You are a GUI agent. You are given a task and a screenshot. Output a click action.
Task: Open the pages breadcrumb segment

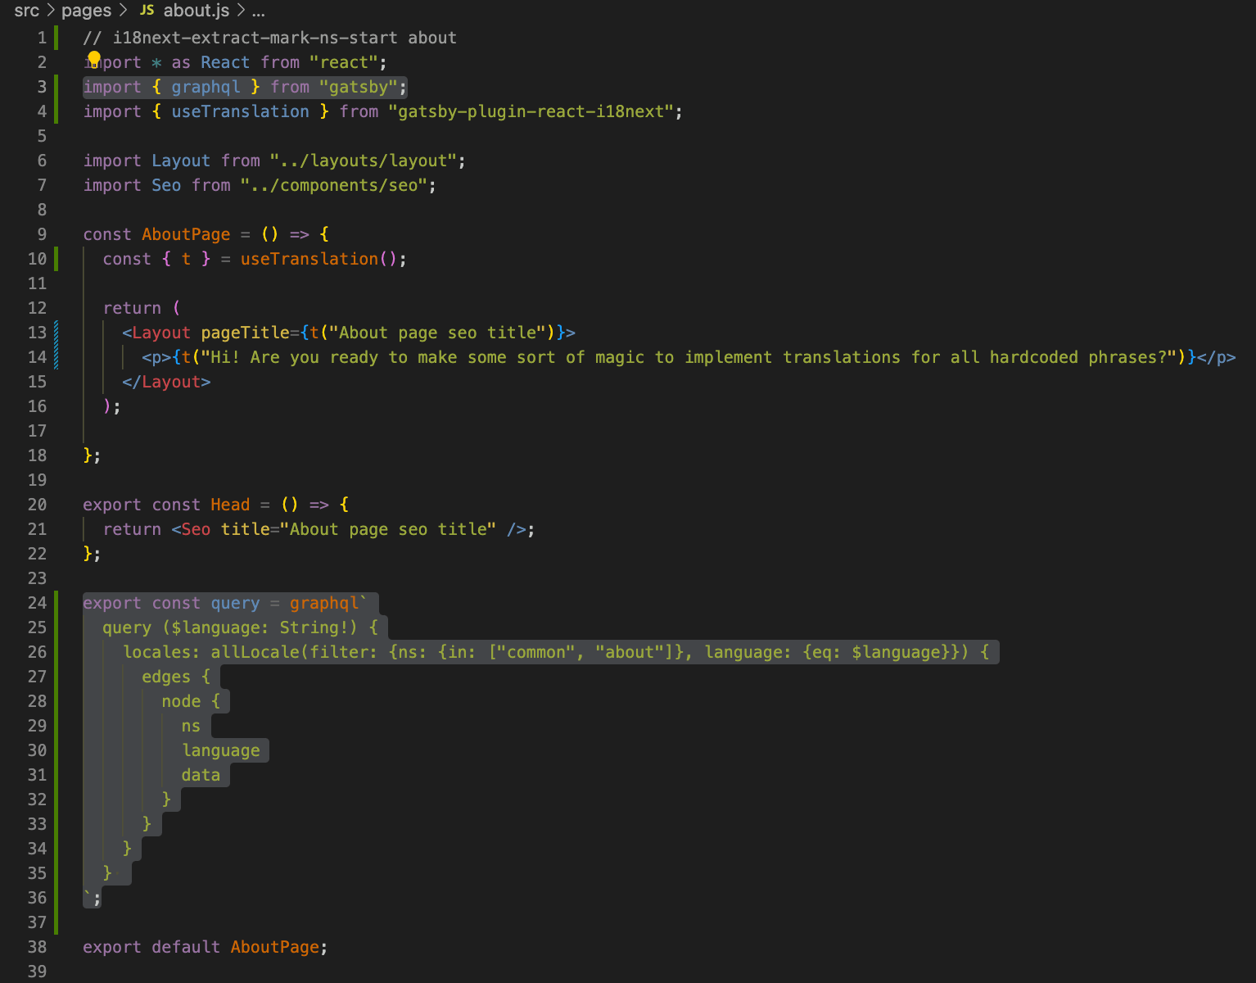86,11
